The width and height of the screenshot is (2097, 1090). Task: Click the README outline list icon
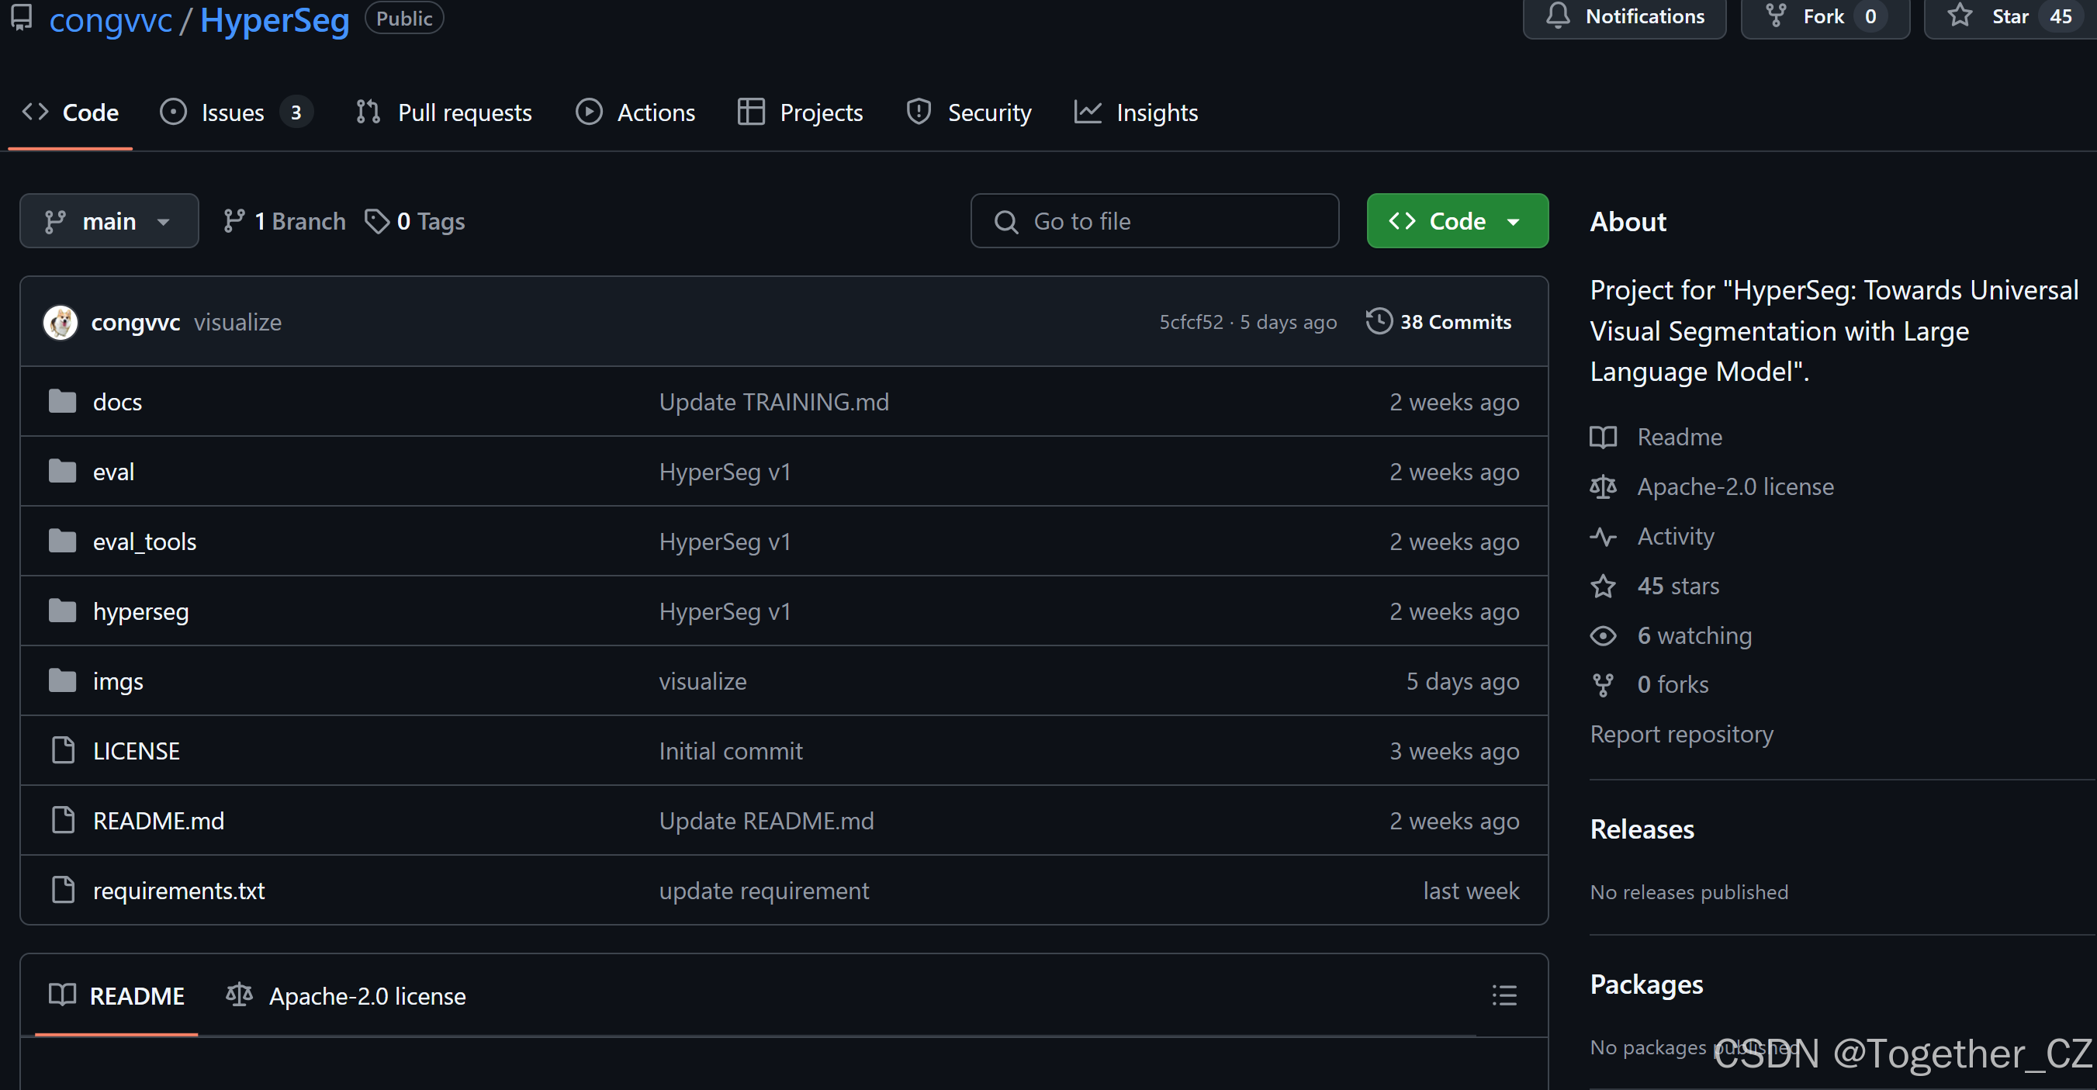[1504, 995]
